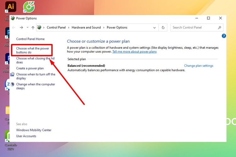Go back with the back arrow
236x157 pixels.
[x=14, y=28]
